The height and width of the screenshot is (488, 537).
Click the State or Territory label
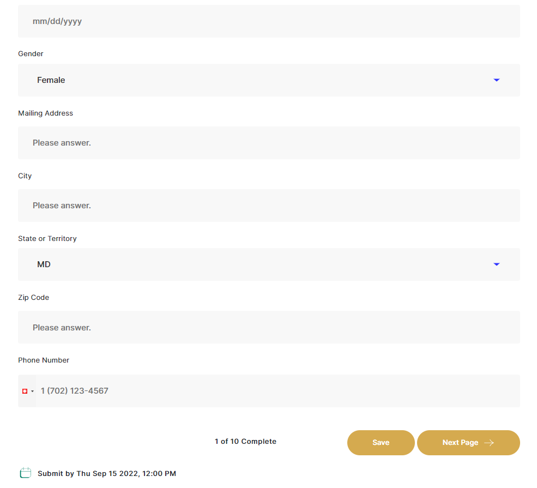[47, 239]
